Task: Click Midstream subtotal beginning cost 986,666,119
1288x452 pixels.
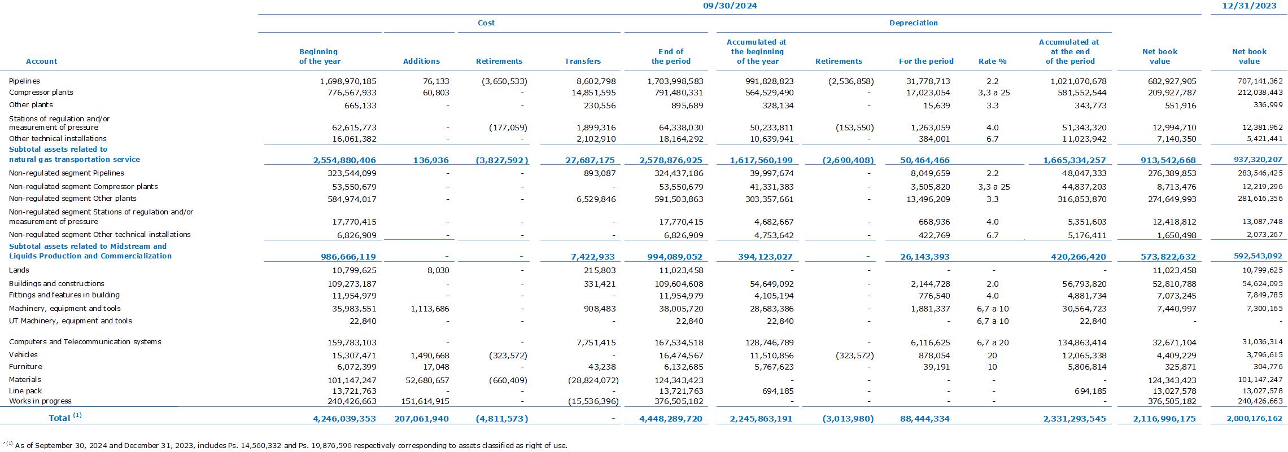Action: click(x=348, y=257)
